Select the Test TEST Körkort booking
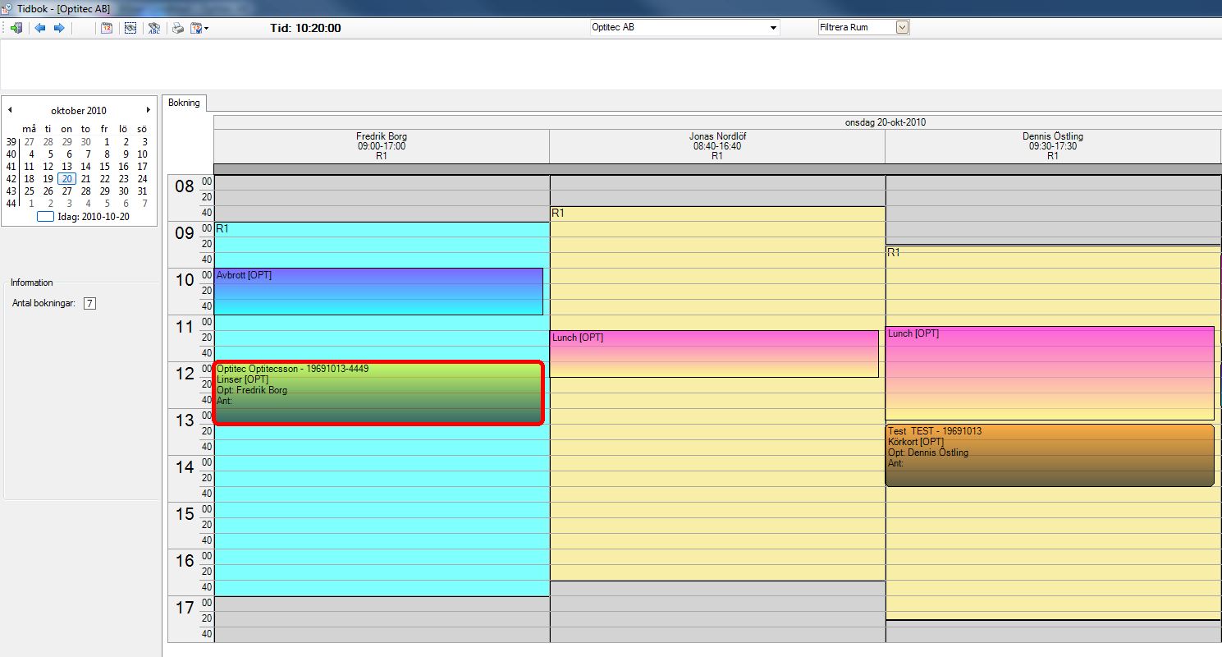 coord(1050,455)
